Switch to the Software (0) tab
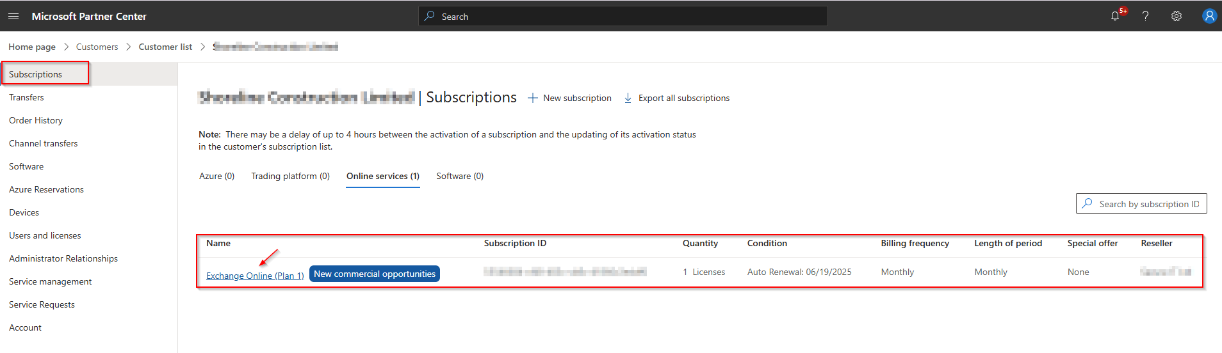This screenshot has height=353, width=1222. pos(460,176)
